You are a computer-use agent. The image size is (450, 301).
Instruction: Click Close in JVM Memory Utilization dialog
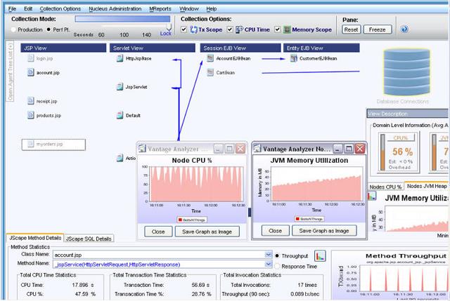coord(275,231)
